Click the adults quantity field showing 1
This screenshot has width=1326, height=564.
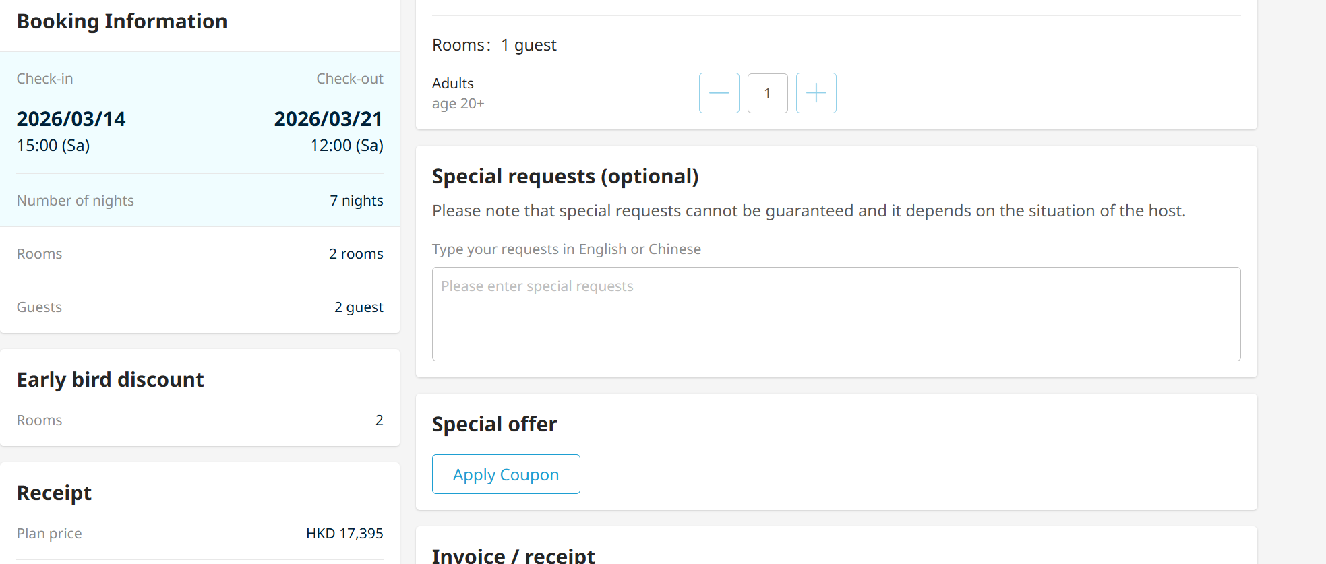pos(767,93)
